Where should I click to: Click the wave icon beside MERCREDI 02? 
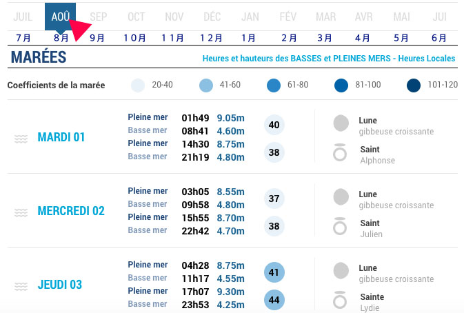click(21, 212)
